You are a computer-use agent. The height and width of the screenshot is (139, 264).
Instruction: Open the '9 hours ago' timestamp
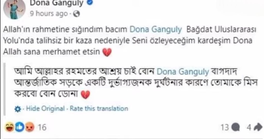click(x=49, y=14)
